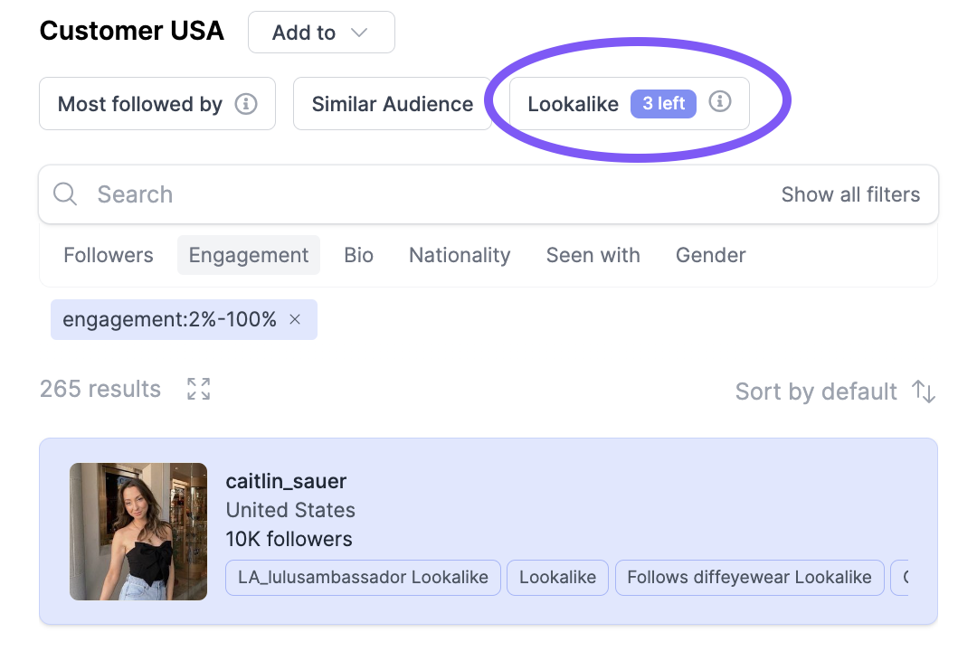
Task: Click the Lookalike button
Action: pos(630,104)
